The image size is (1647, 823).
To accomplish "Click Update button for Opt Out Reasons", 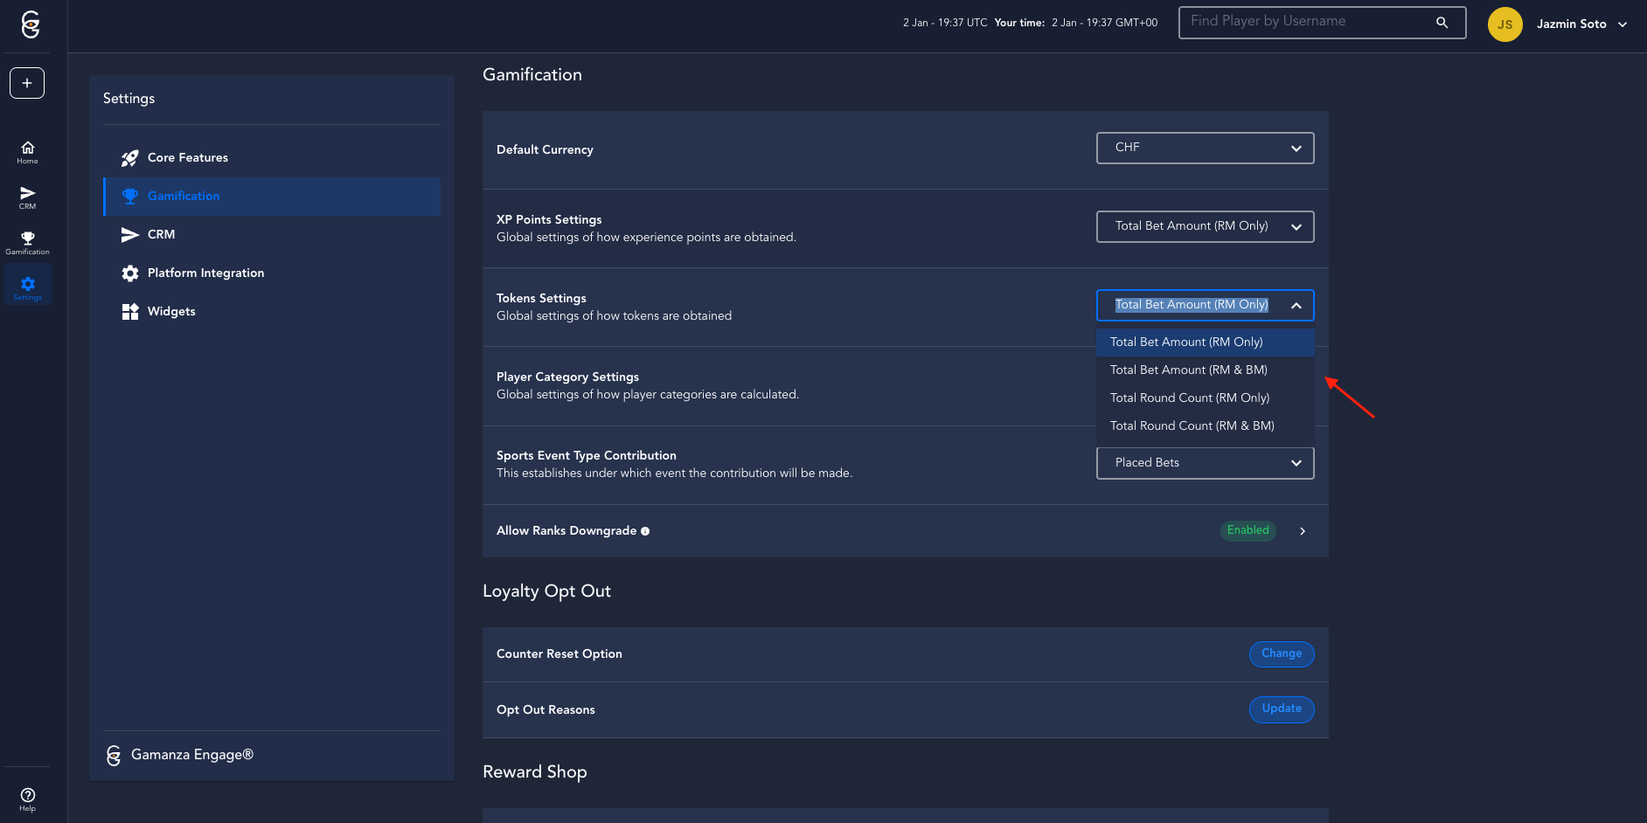I will coord(1281,709).
